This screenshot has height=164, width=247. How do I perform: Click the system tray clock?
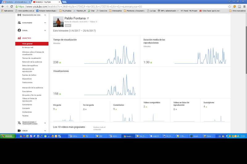point(243,136)
